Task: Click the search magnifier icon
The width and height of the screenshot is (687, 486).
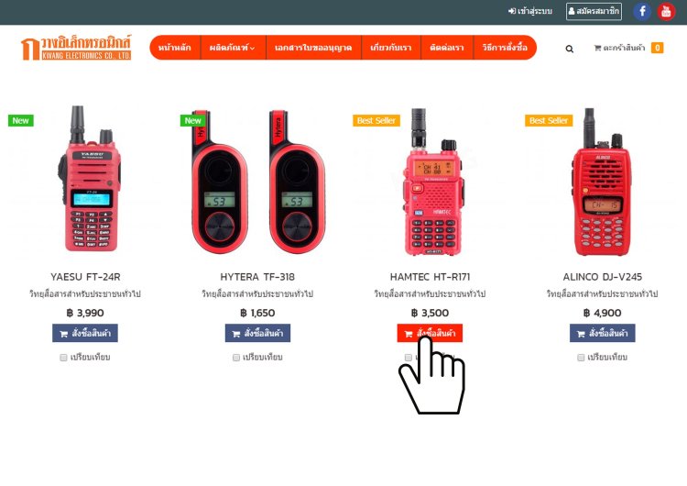Action: (x=569, y=49)
